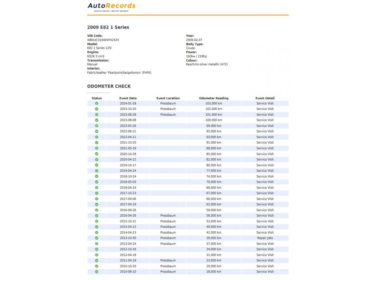Click green check for 2016-04-26 row
Image resolution: width=375 pixels, height=281 pixels.
(x=97, y=215)
